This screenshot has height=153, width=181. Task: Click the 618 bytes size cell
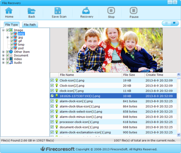130,122
